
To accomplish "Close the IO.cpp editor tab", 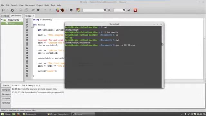I will 33,16.
